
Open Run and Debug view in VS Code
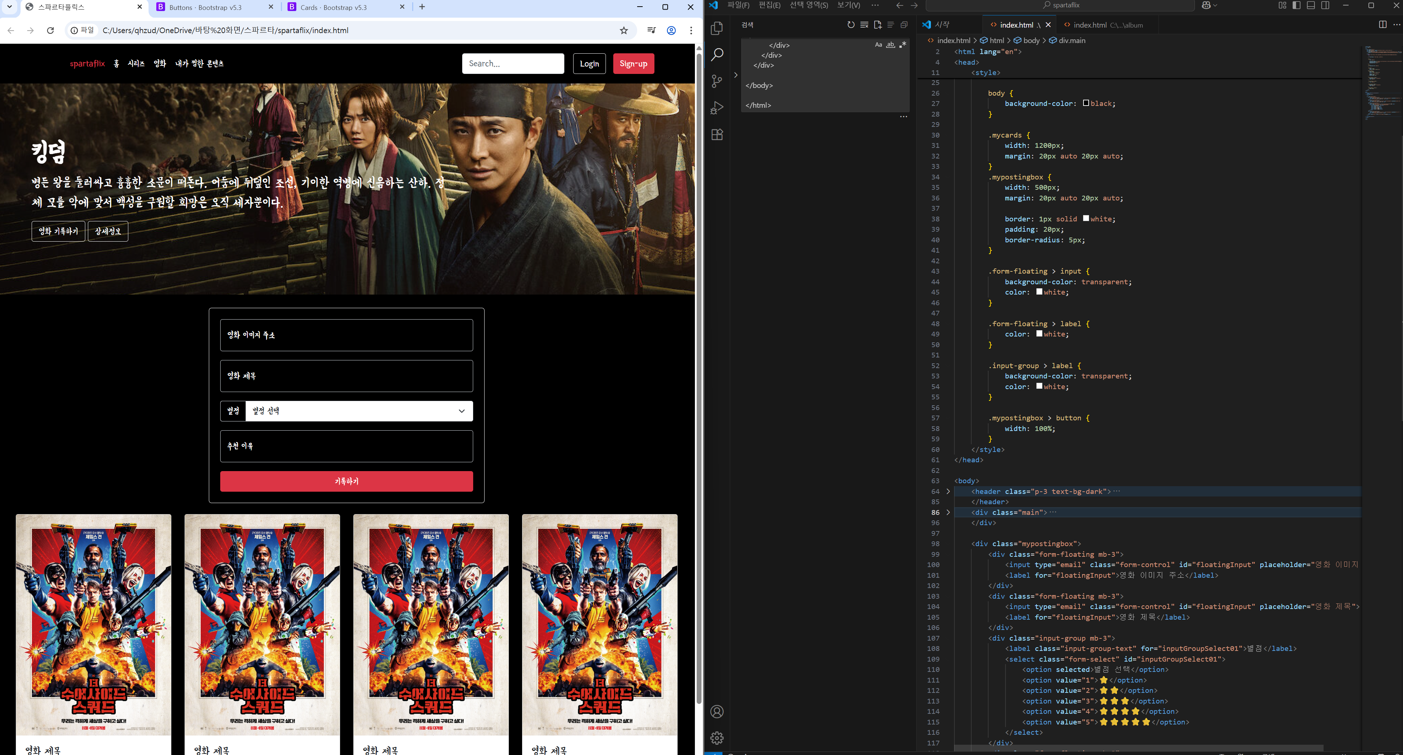click(x=717, y=108)
